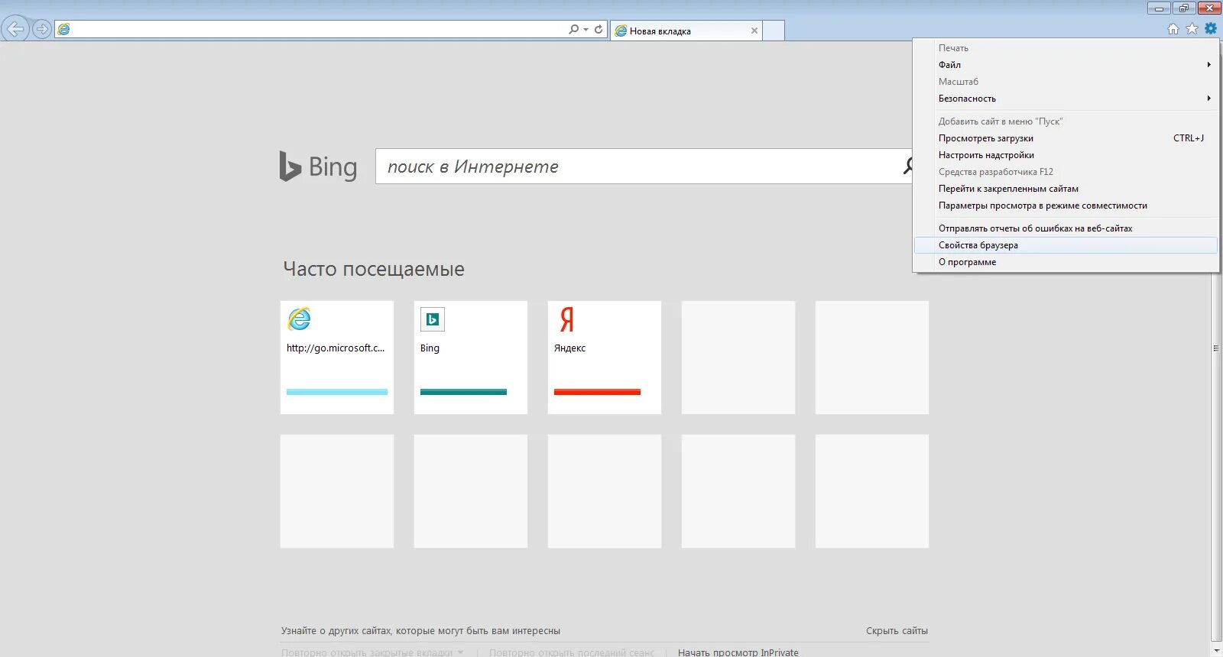The height and width of the screenshot is (657, 1223).
Task: Select Средства разработчика F12
Action: point(1066,172)
